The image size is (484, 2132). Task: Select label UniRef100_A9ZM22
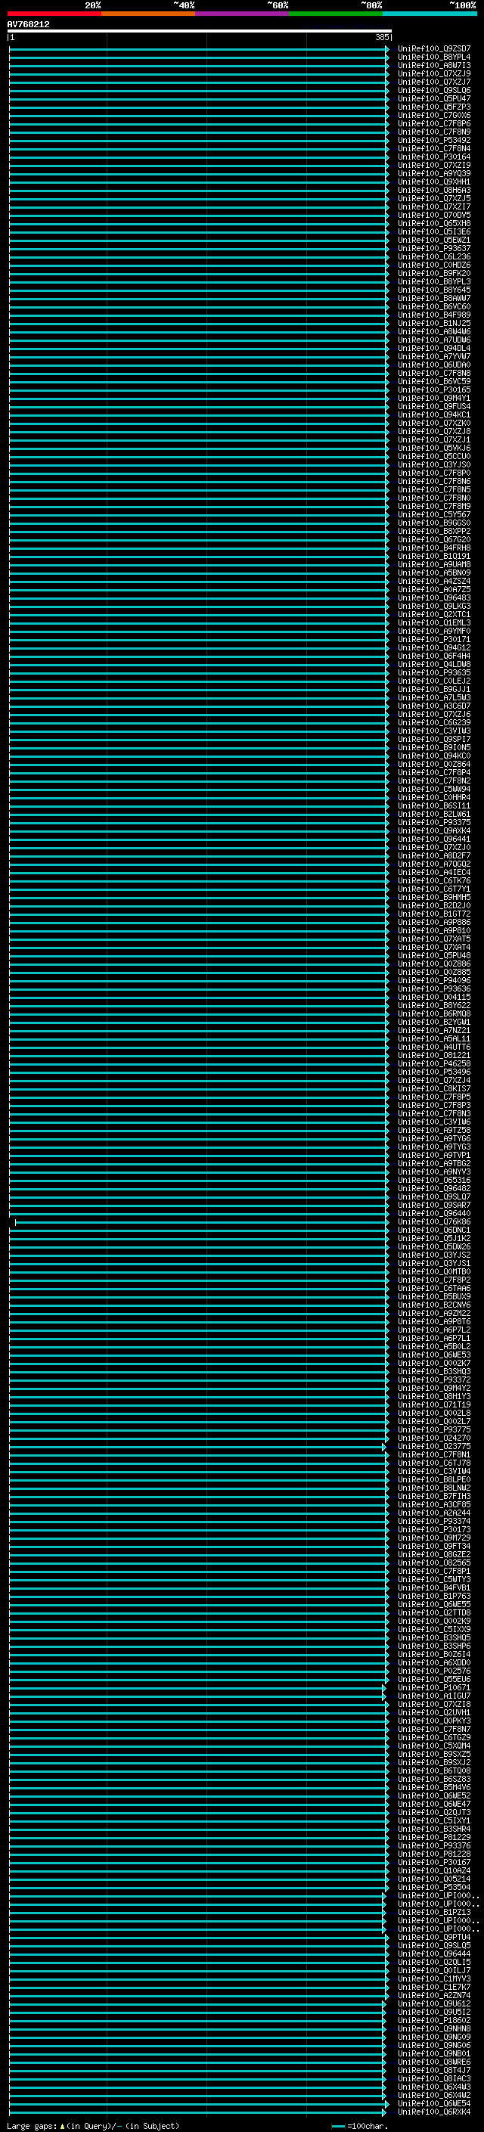coord(433,1313)
